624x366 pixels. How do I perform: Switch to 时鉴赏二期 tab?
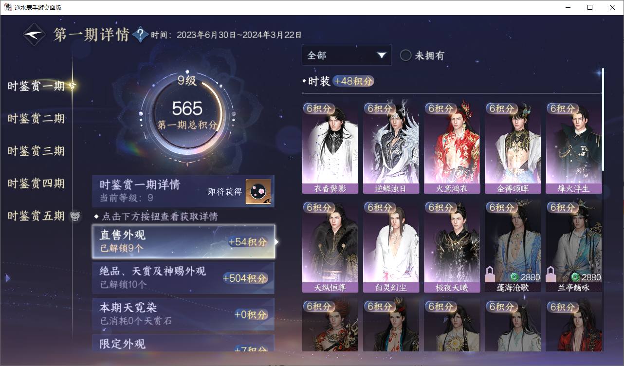coord(36,119)
